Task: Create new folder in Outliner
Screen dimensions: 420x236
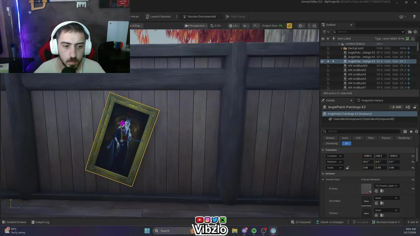Action: [410, 32]
